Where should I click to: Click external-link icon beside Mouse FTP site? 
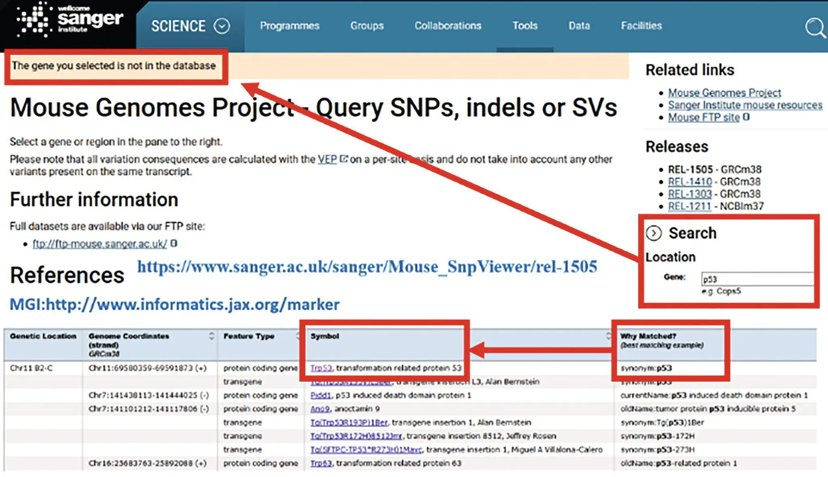(x=746, y=117)
